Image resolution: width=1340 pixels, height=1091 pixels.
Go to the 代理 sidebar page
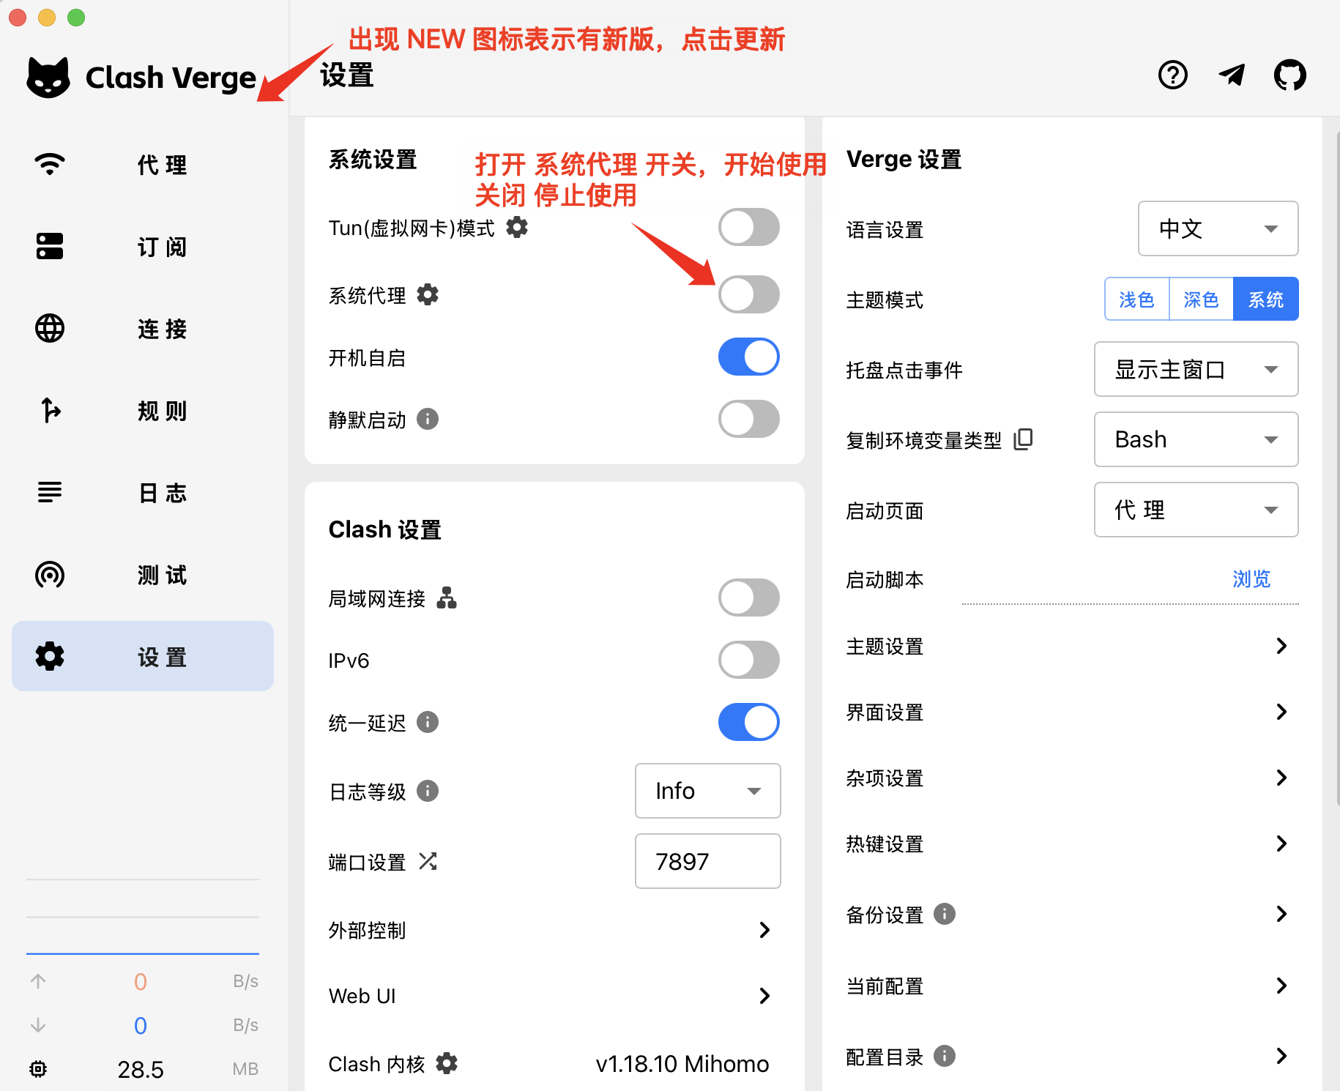(x=143, y=165)
